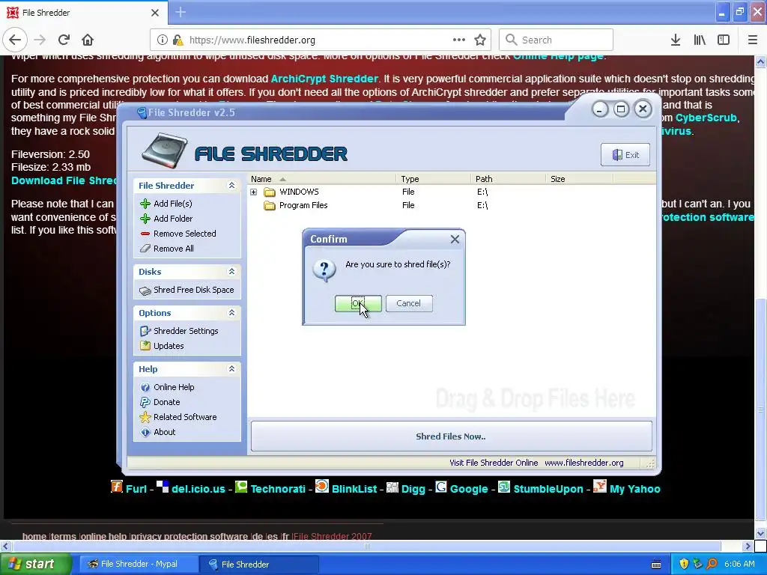Switch to File Shredder - Mypal taskbar item
The image size is (767, 575).
pos(139,564)
